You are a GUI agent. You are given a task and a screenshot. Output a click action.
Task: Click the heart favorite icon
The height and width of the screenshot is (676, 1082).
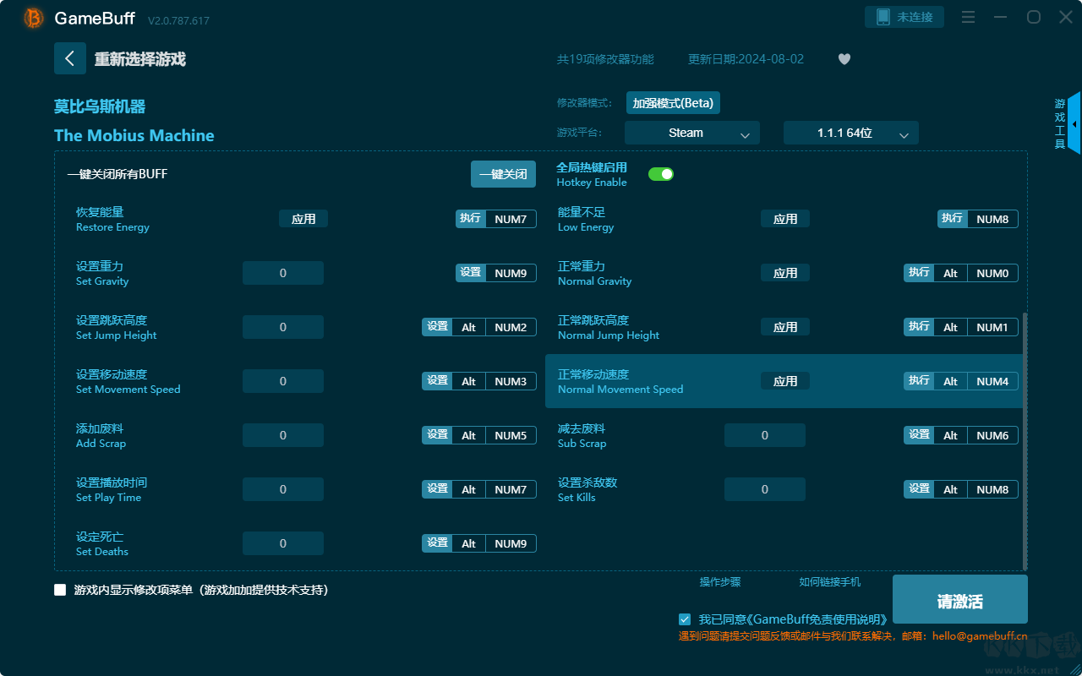pyautogui.click(x=844, y=59)
